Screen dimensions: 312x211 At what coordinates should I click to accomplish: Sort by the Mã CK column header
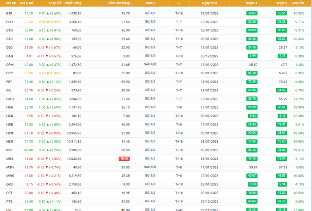pos(11,3)
